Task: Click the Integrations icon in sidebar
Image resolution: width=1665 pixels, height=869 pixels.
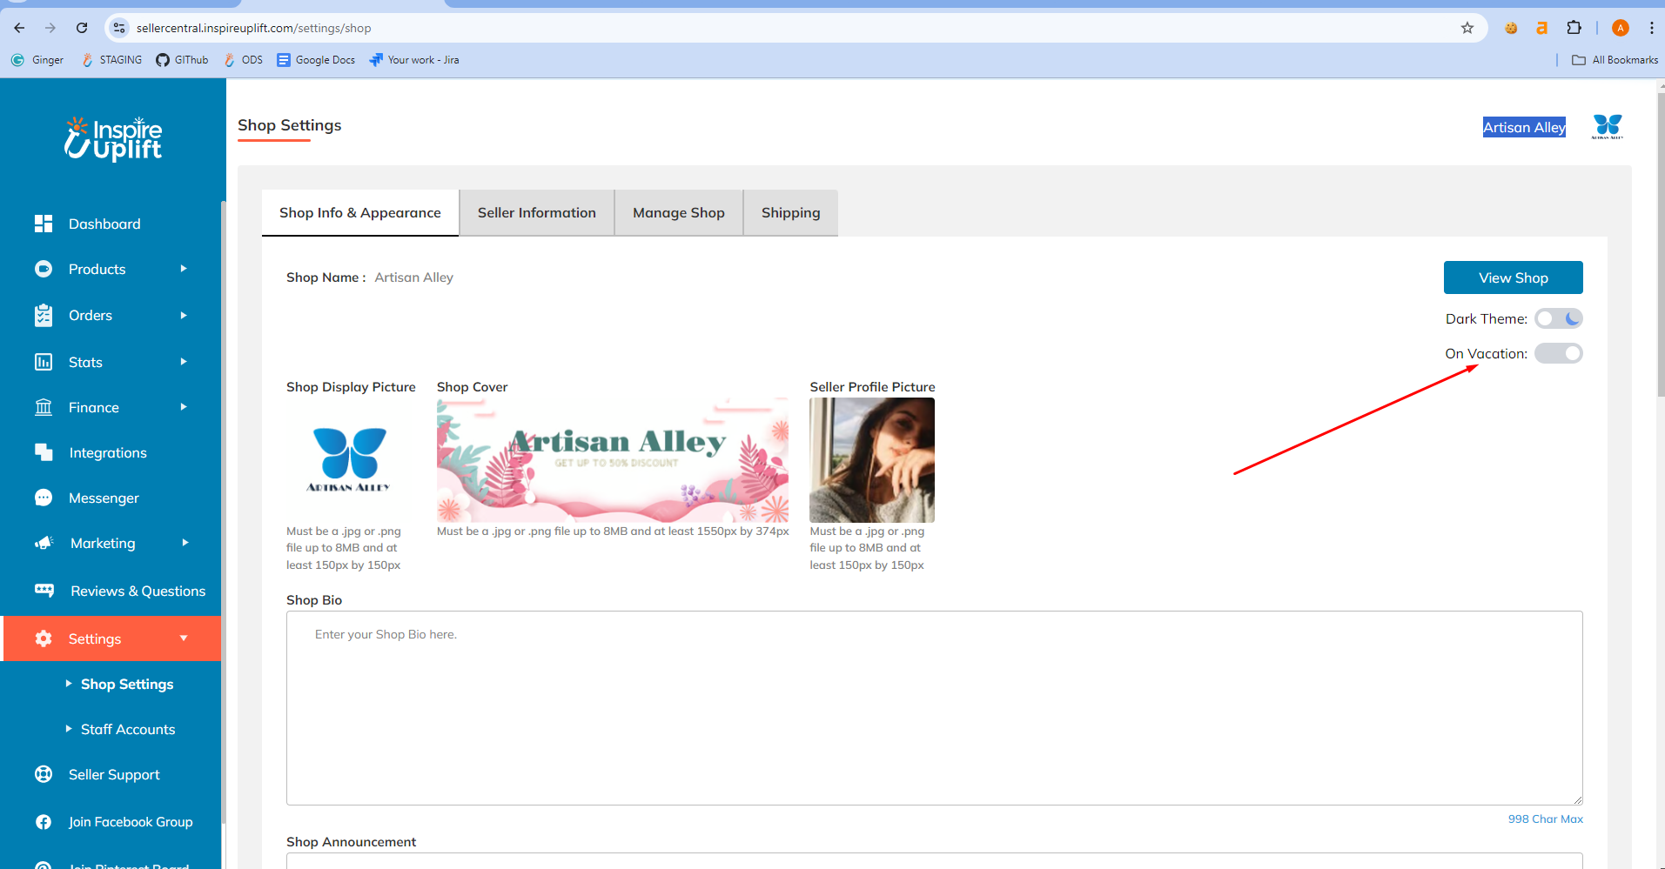Action: (x=44, y=452)
